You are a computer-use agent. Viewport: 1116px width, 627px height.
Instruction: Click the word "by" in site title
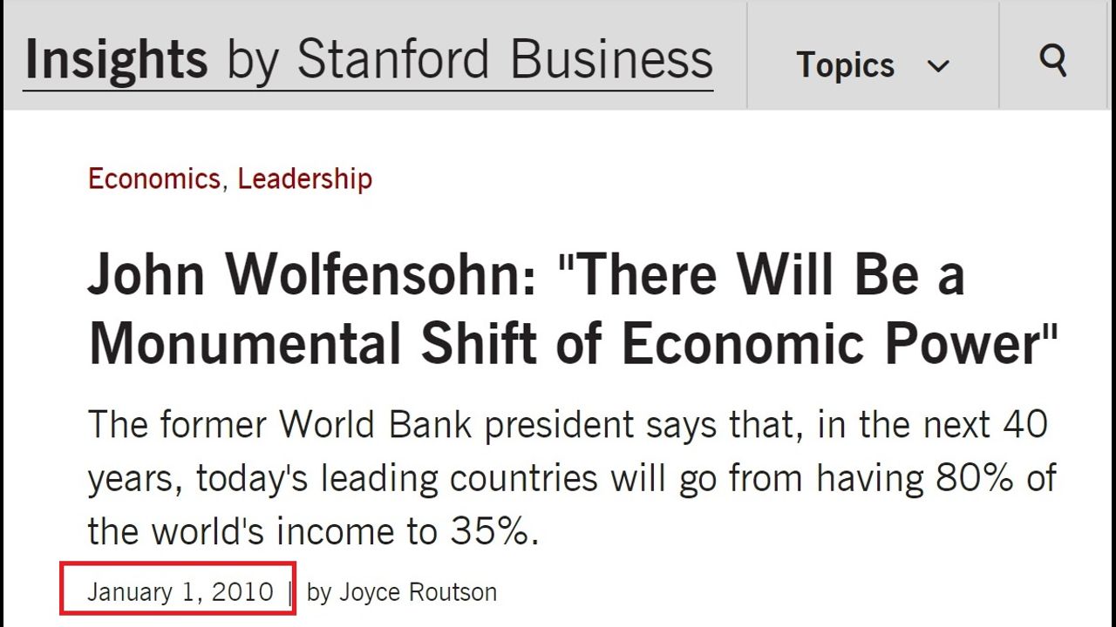pyautogui.click(x=252, y=59)
